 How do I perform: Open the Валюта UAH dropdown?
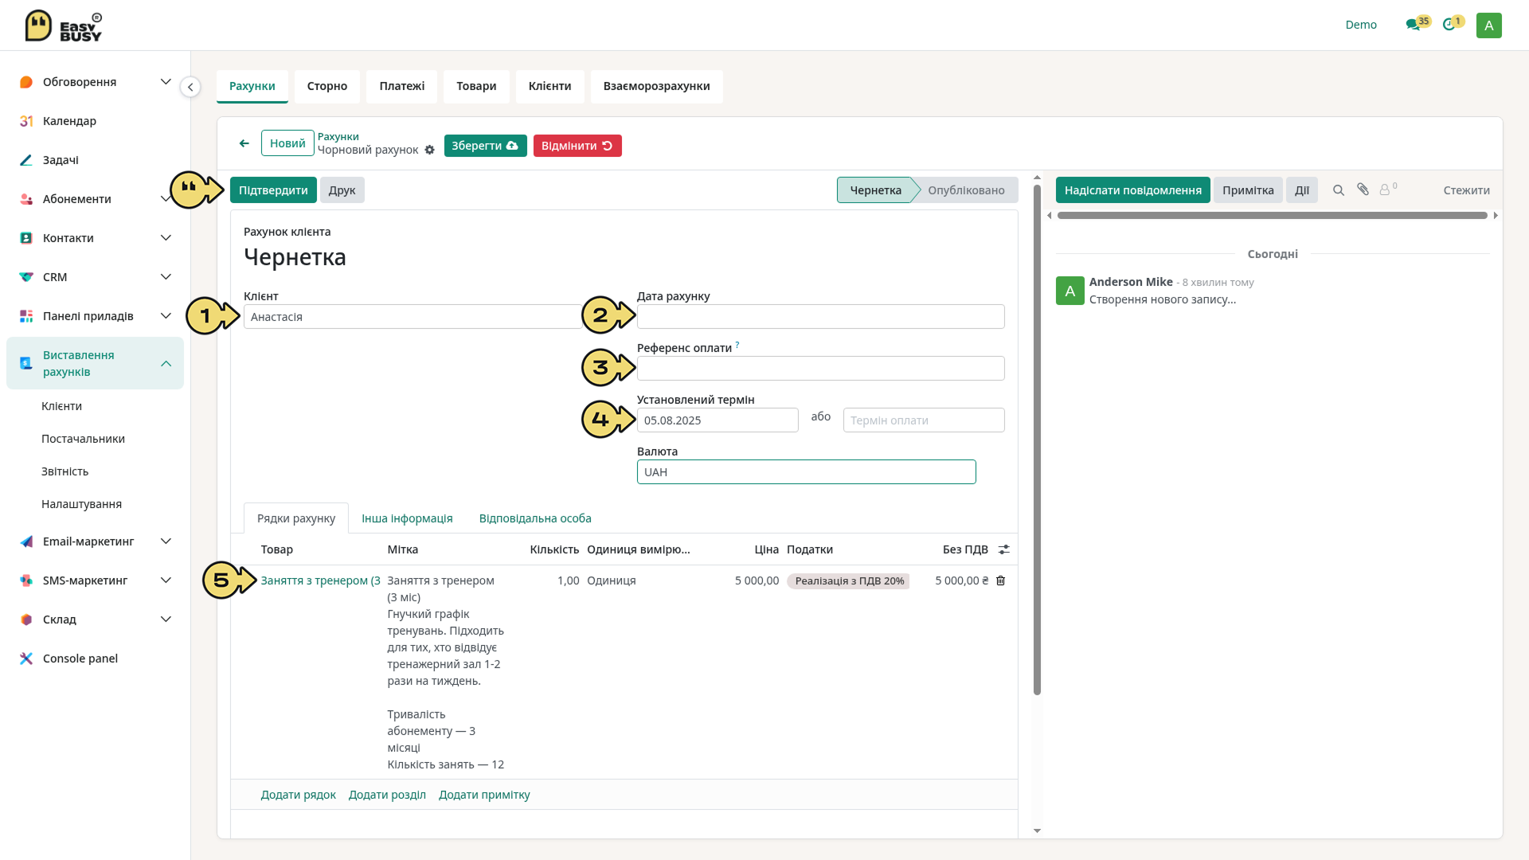(x=806, y=472)
